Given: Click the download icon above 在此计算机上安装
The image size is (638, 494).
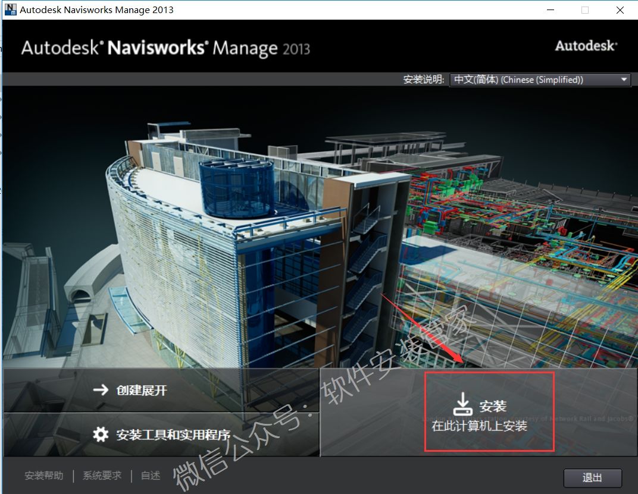Looking at the screenshot, I should coord(462,405).
